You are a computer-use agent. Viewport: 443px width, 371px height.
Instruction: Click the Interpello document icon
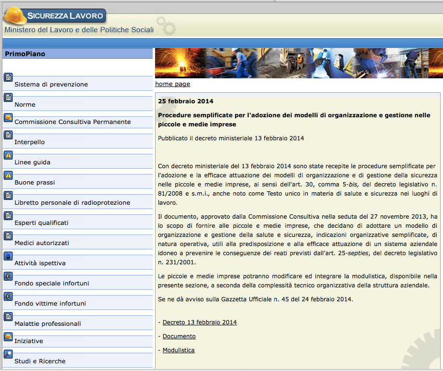[8, 134]
